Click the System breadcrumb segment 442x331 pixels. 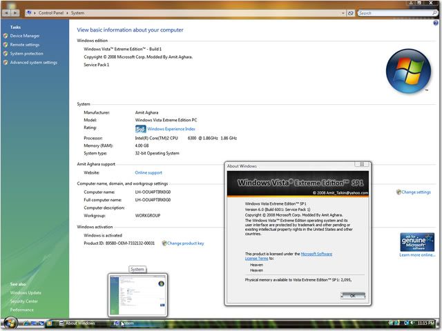77,13
